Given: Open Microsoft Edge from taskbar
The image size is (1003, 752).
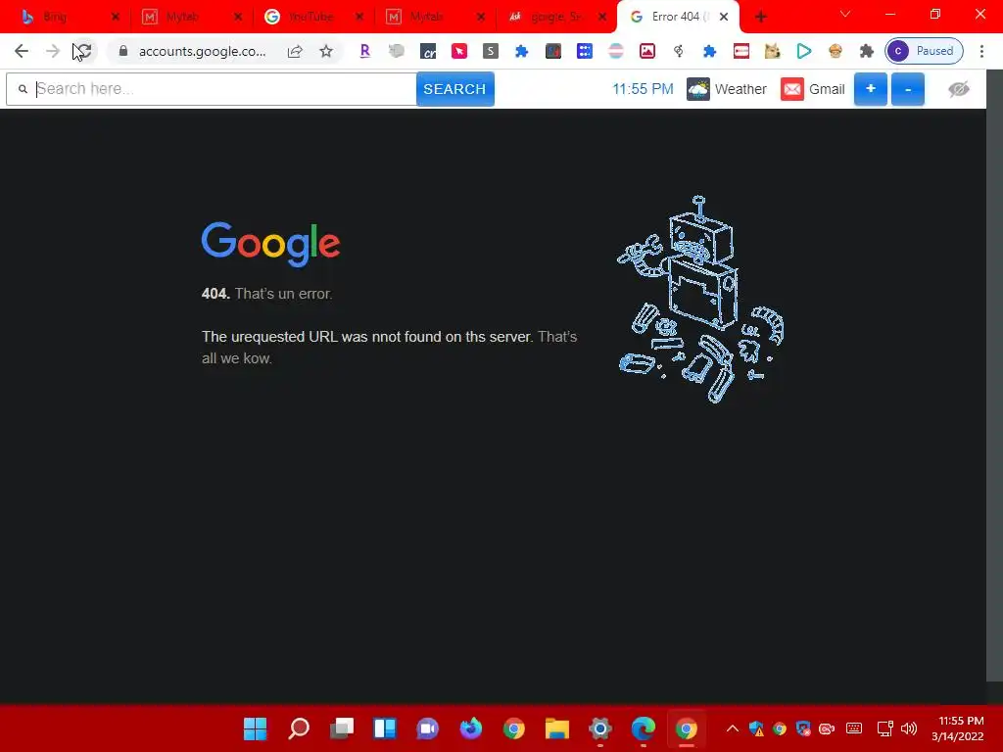Looking at the screenshot, I should [x=644, y=728].
